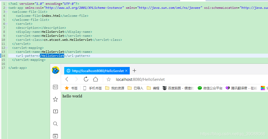268x139 pixels.
Task: Open the 百度脑图 bookmark
Action: coord(178,88)
